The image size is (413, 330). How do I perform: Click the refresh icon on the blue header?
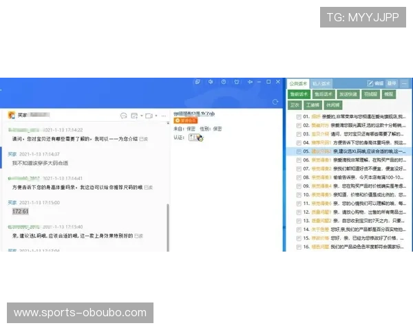pyautogui.click(x=275, y=102)
